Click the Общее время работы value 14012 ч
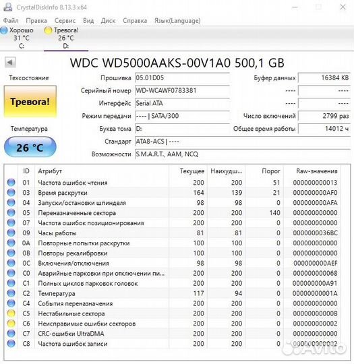The image size is (354, 364). [x=324, y=129]
